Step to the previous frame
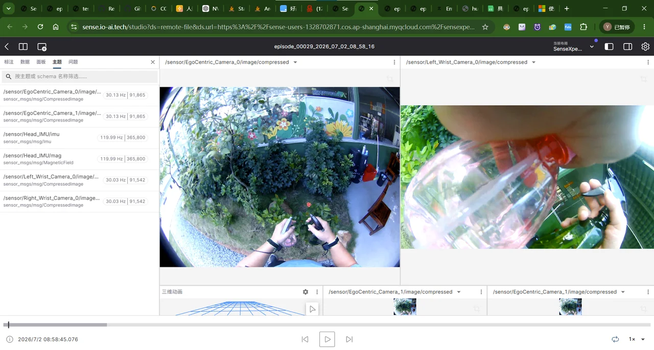 pyautogui.click(x=305, y=339)
